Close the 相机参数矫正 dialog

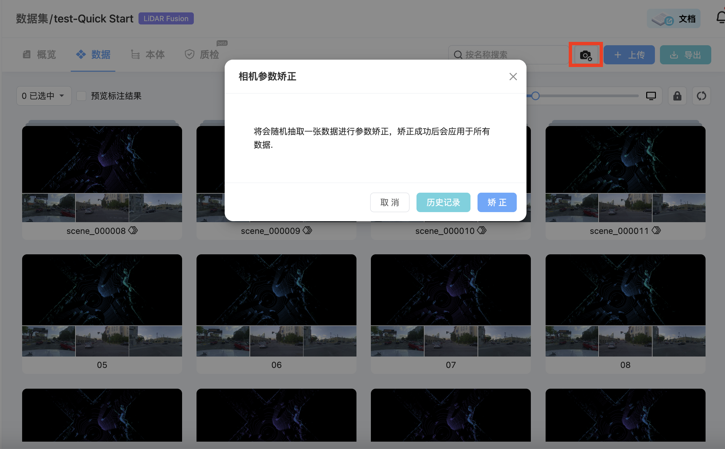point(513,76)
